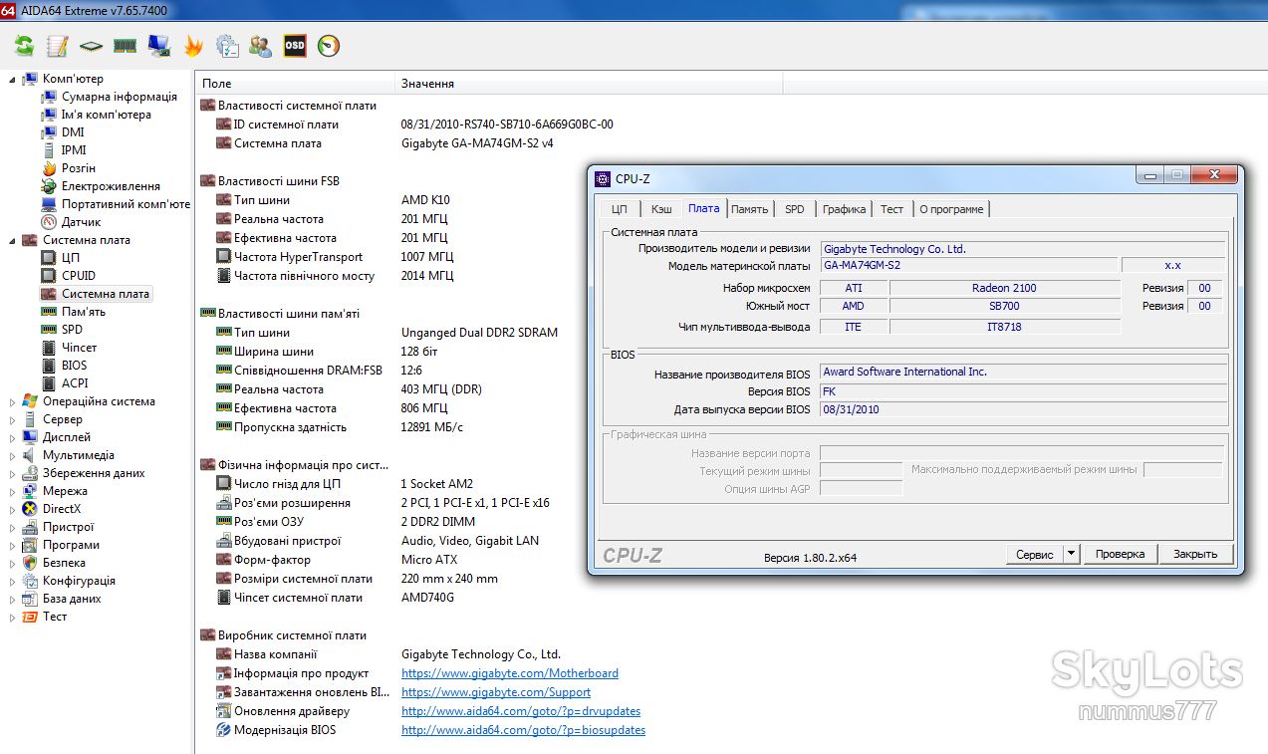This screenshot has height=754, width=1268.
Task: Open the Електроживлення tree item
Action: pyautogui.click(x=111, y=186)
